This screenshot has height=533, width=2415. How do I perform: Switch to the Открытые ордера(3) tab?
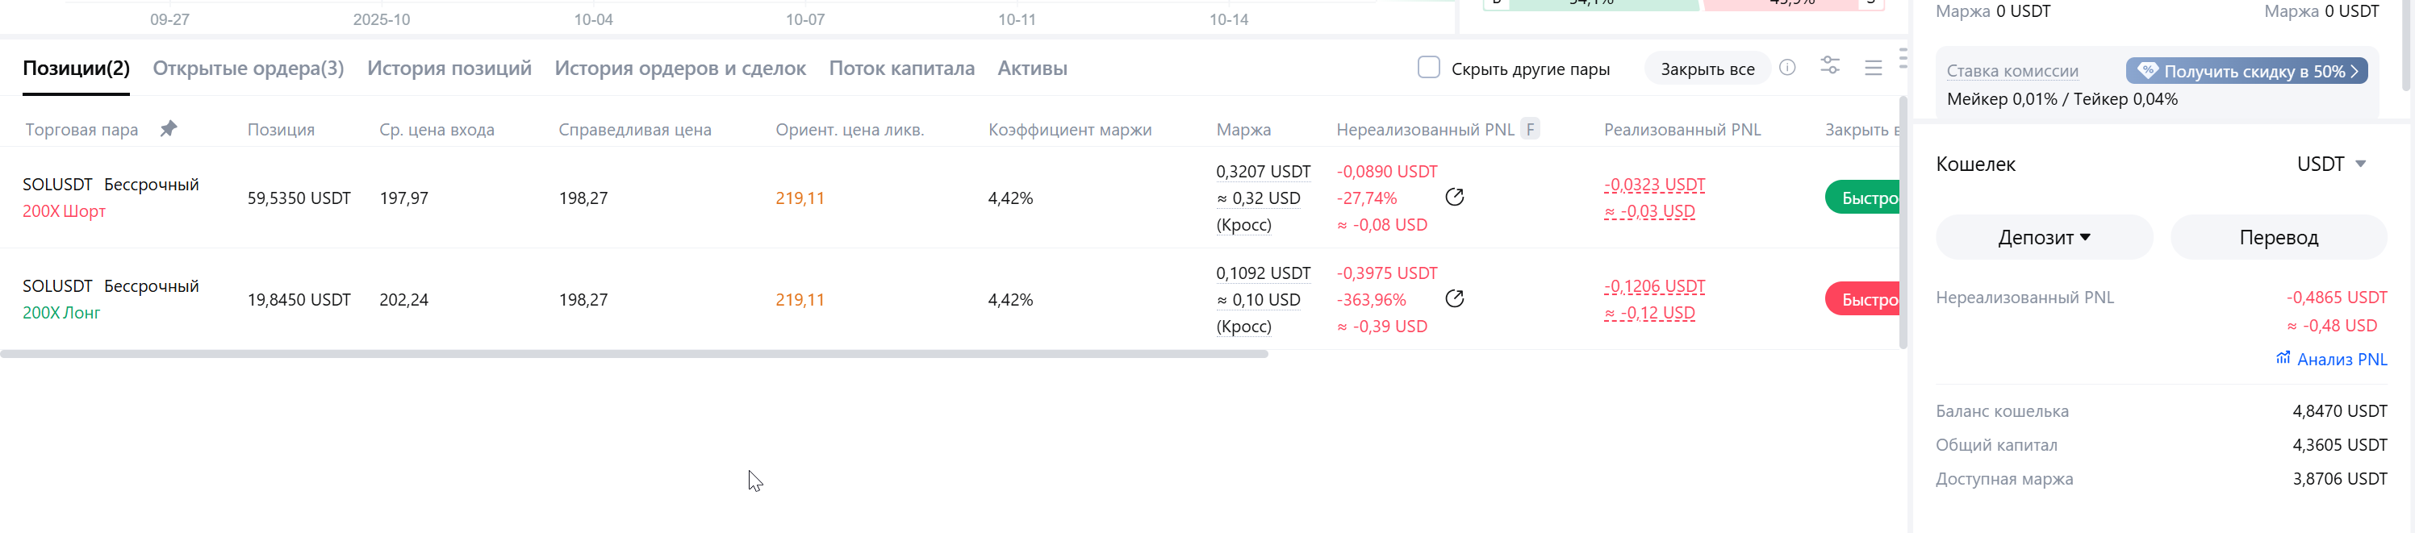[249, 69]
